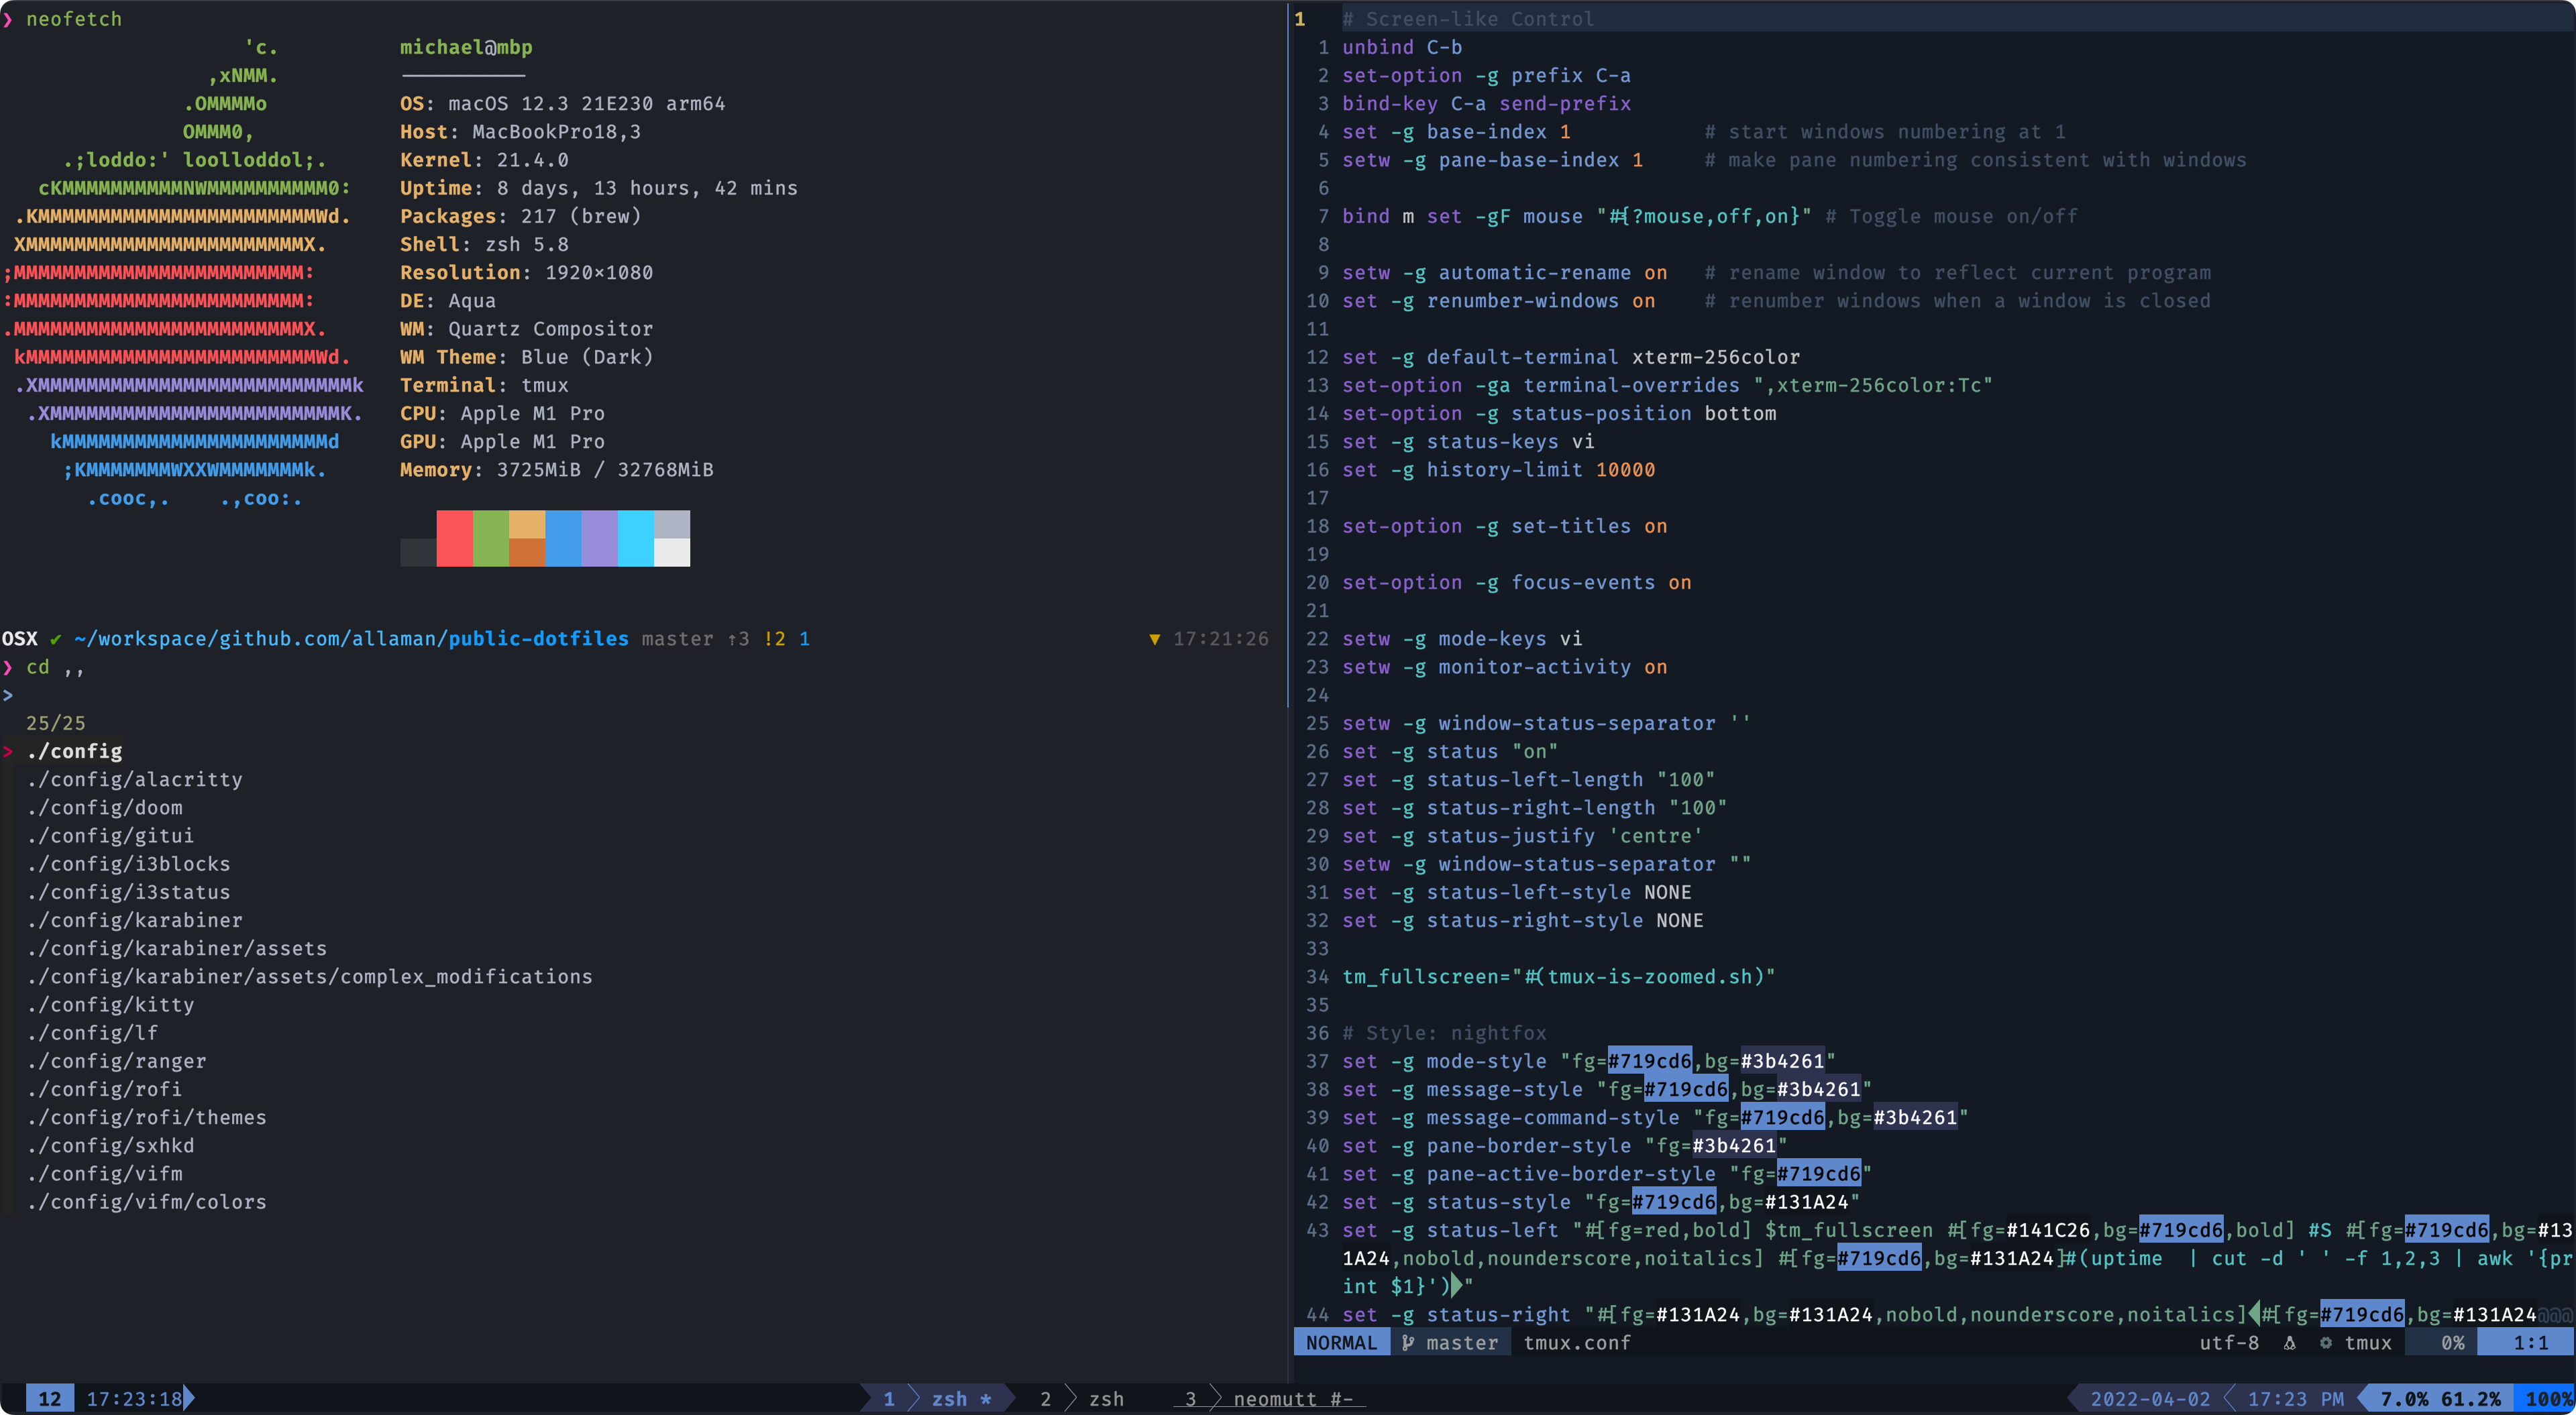Click the cyan color block in neofetch palette
Image resolution: width=2576 pixels, height=1415 pixels.
635,538
